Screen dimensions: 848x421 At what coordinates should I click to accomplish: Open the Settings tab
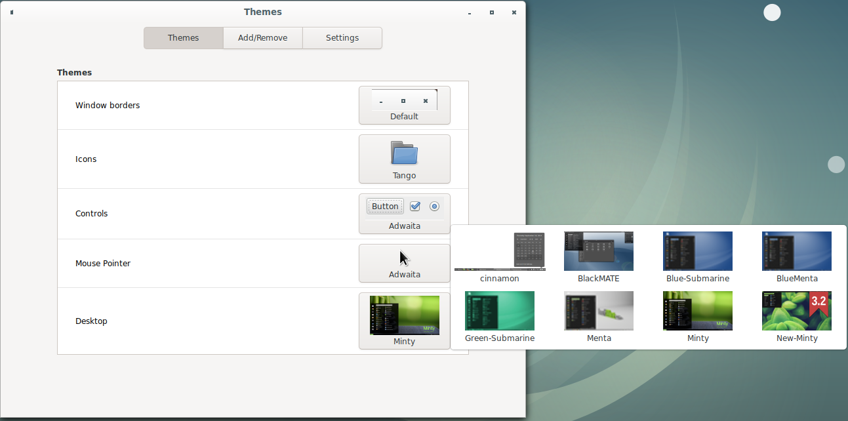pyautogui.click(x=342, y=38)
